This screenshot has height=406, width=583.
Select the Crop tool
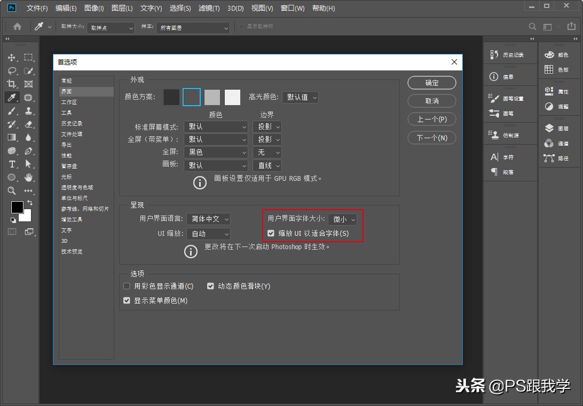(11, 84)
